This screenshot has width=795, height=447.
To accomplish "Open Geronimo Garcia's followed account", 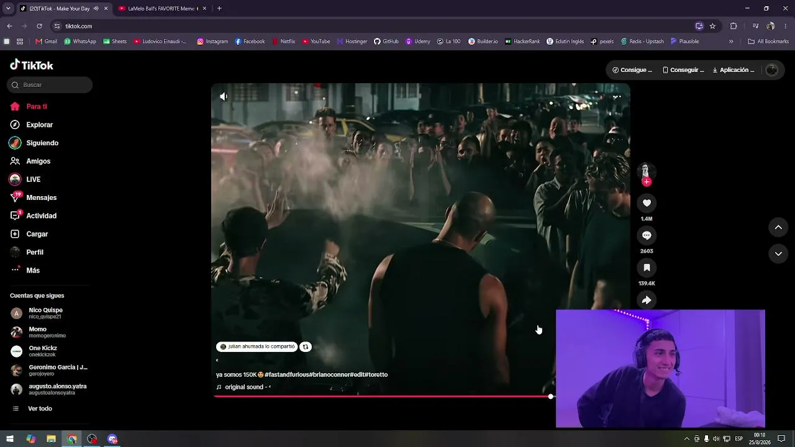I will (50, 370).
